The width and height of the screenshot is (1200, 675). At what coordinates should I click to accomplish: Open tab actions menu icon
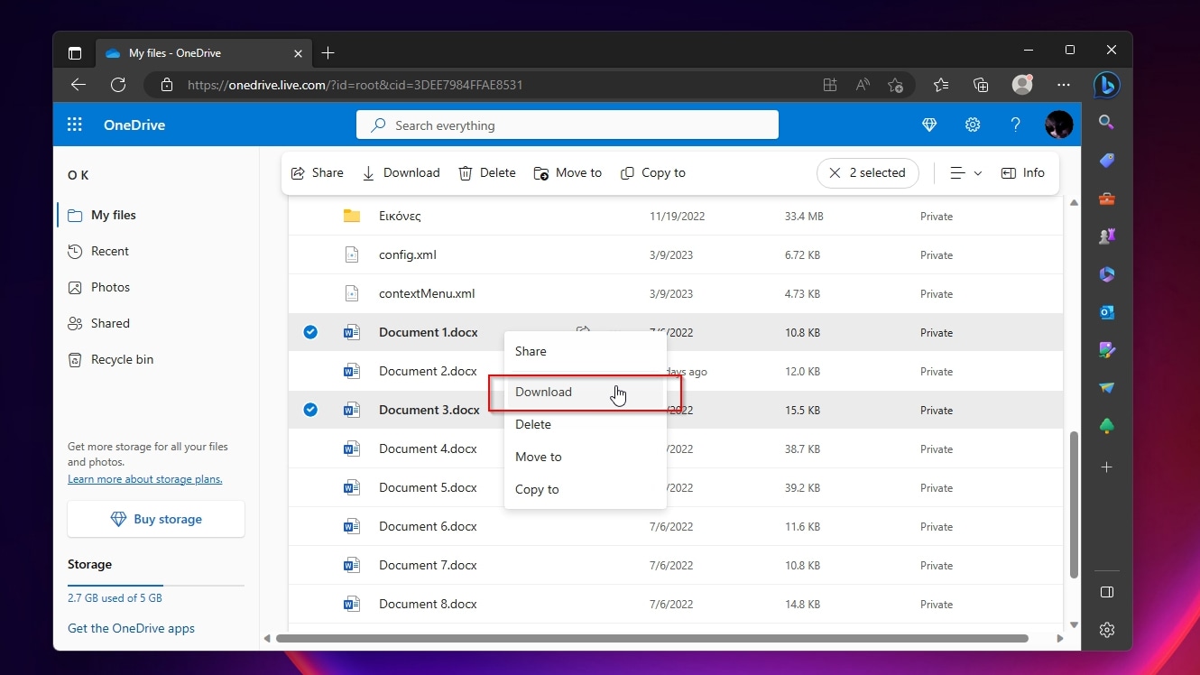(75, 53)
